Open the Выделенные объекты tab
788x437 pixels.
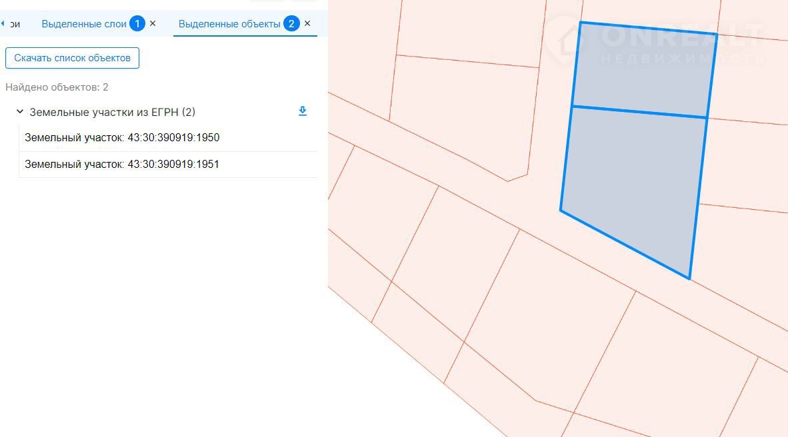[229, 24]
